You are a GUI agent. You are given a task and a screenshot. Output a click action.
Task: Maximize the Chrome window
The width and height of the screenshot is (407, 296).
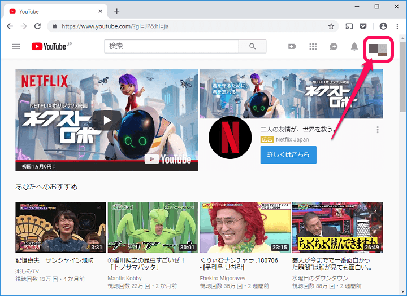point(377,6)
